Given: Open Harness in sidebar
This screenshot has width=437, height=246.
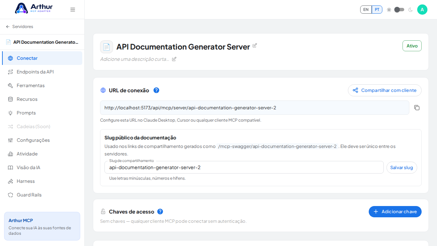Looking at the screenshot, I should (42, 181).
